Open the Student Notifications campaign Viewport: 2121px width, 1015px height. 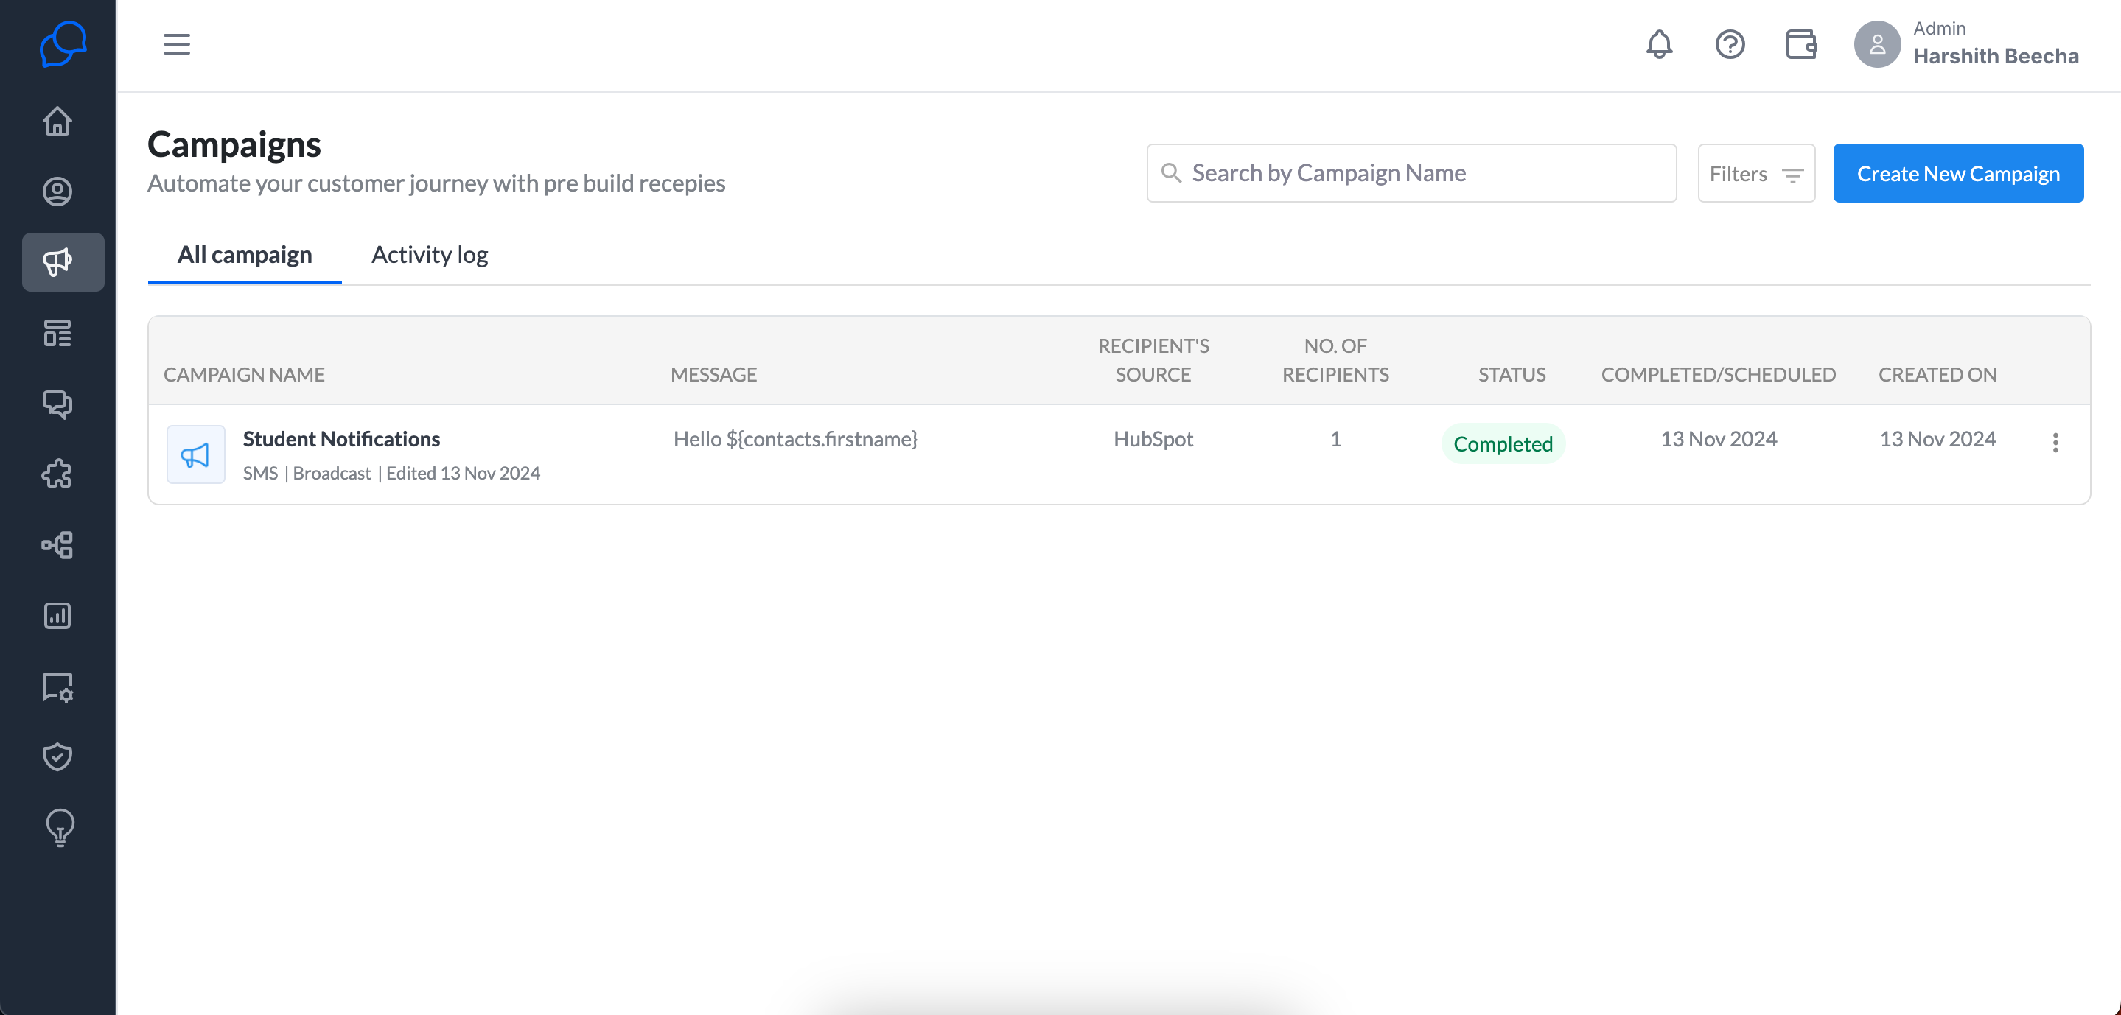(342, 439)
